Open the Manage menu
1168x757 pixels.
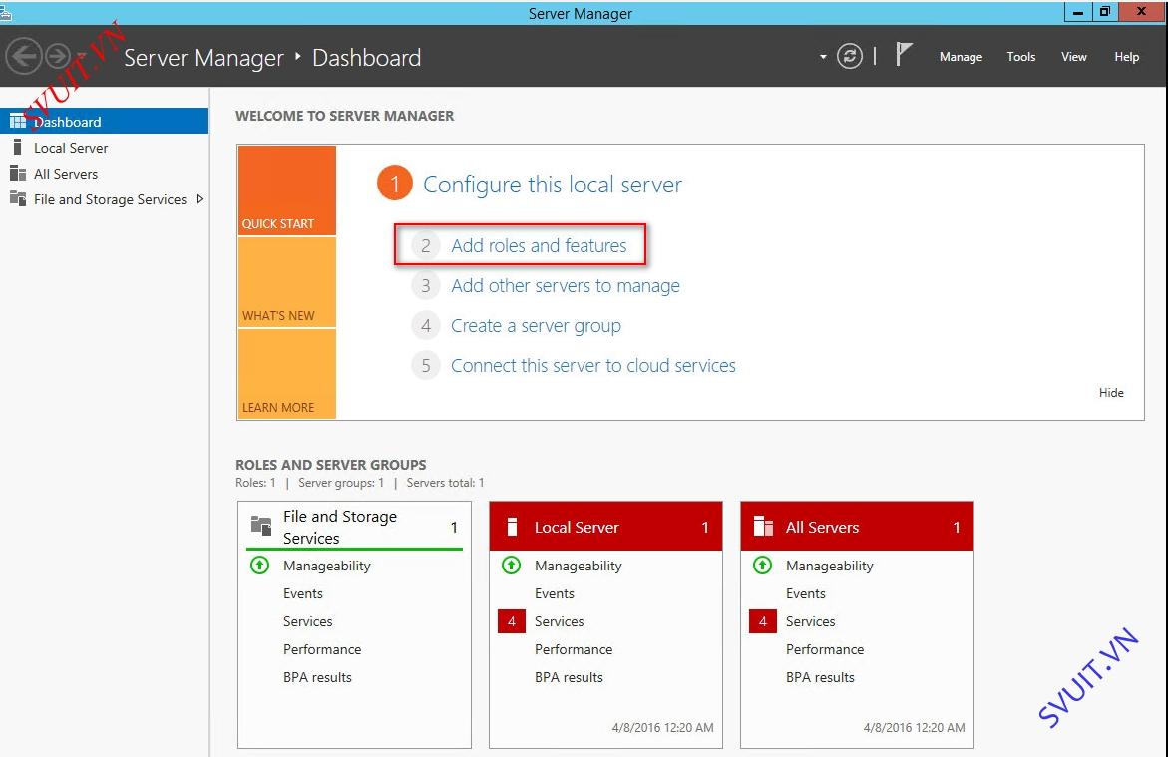point(961,57)
